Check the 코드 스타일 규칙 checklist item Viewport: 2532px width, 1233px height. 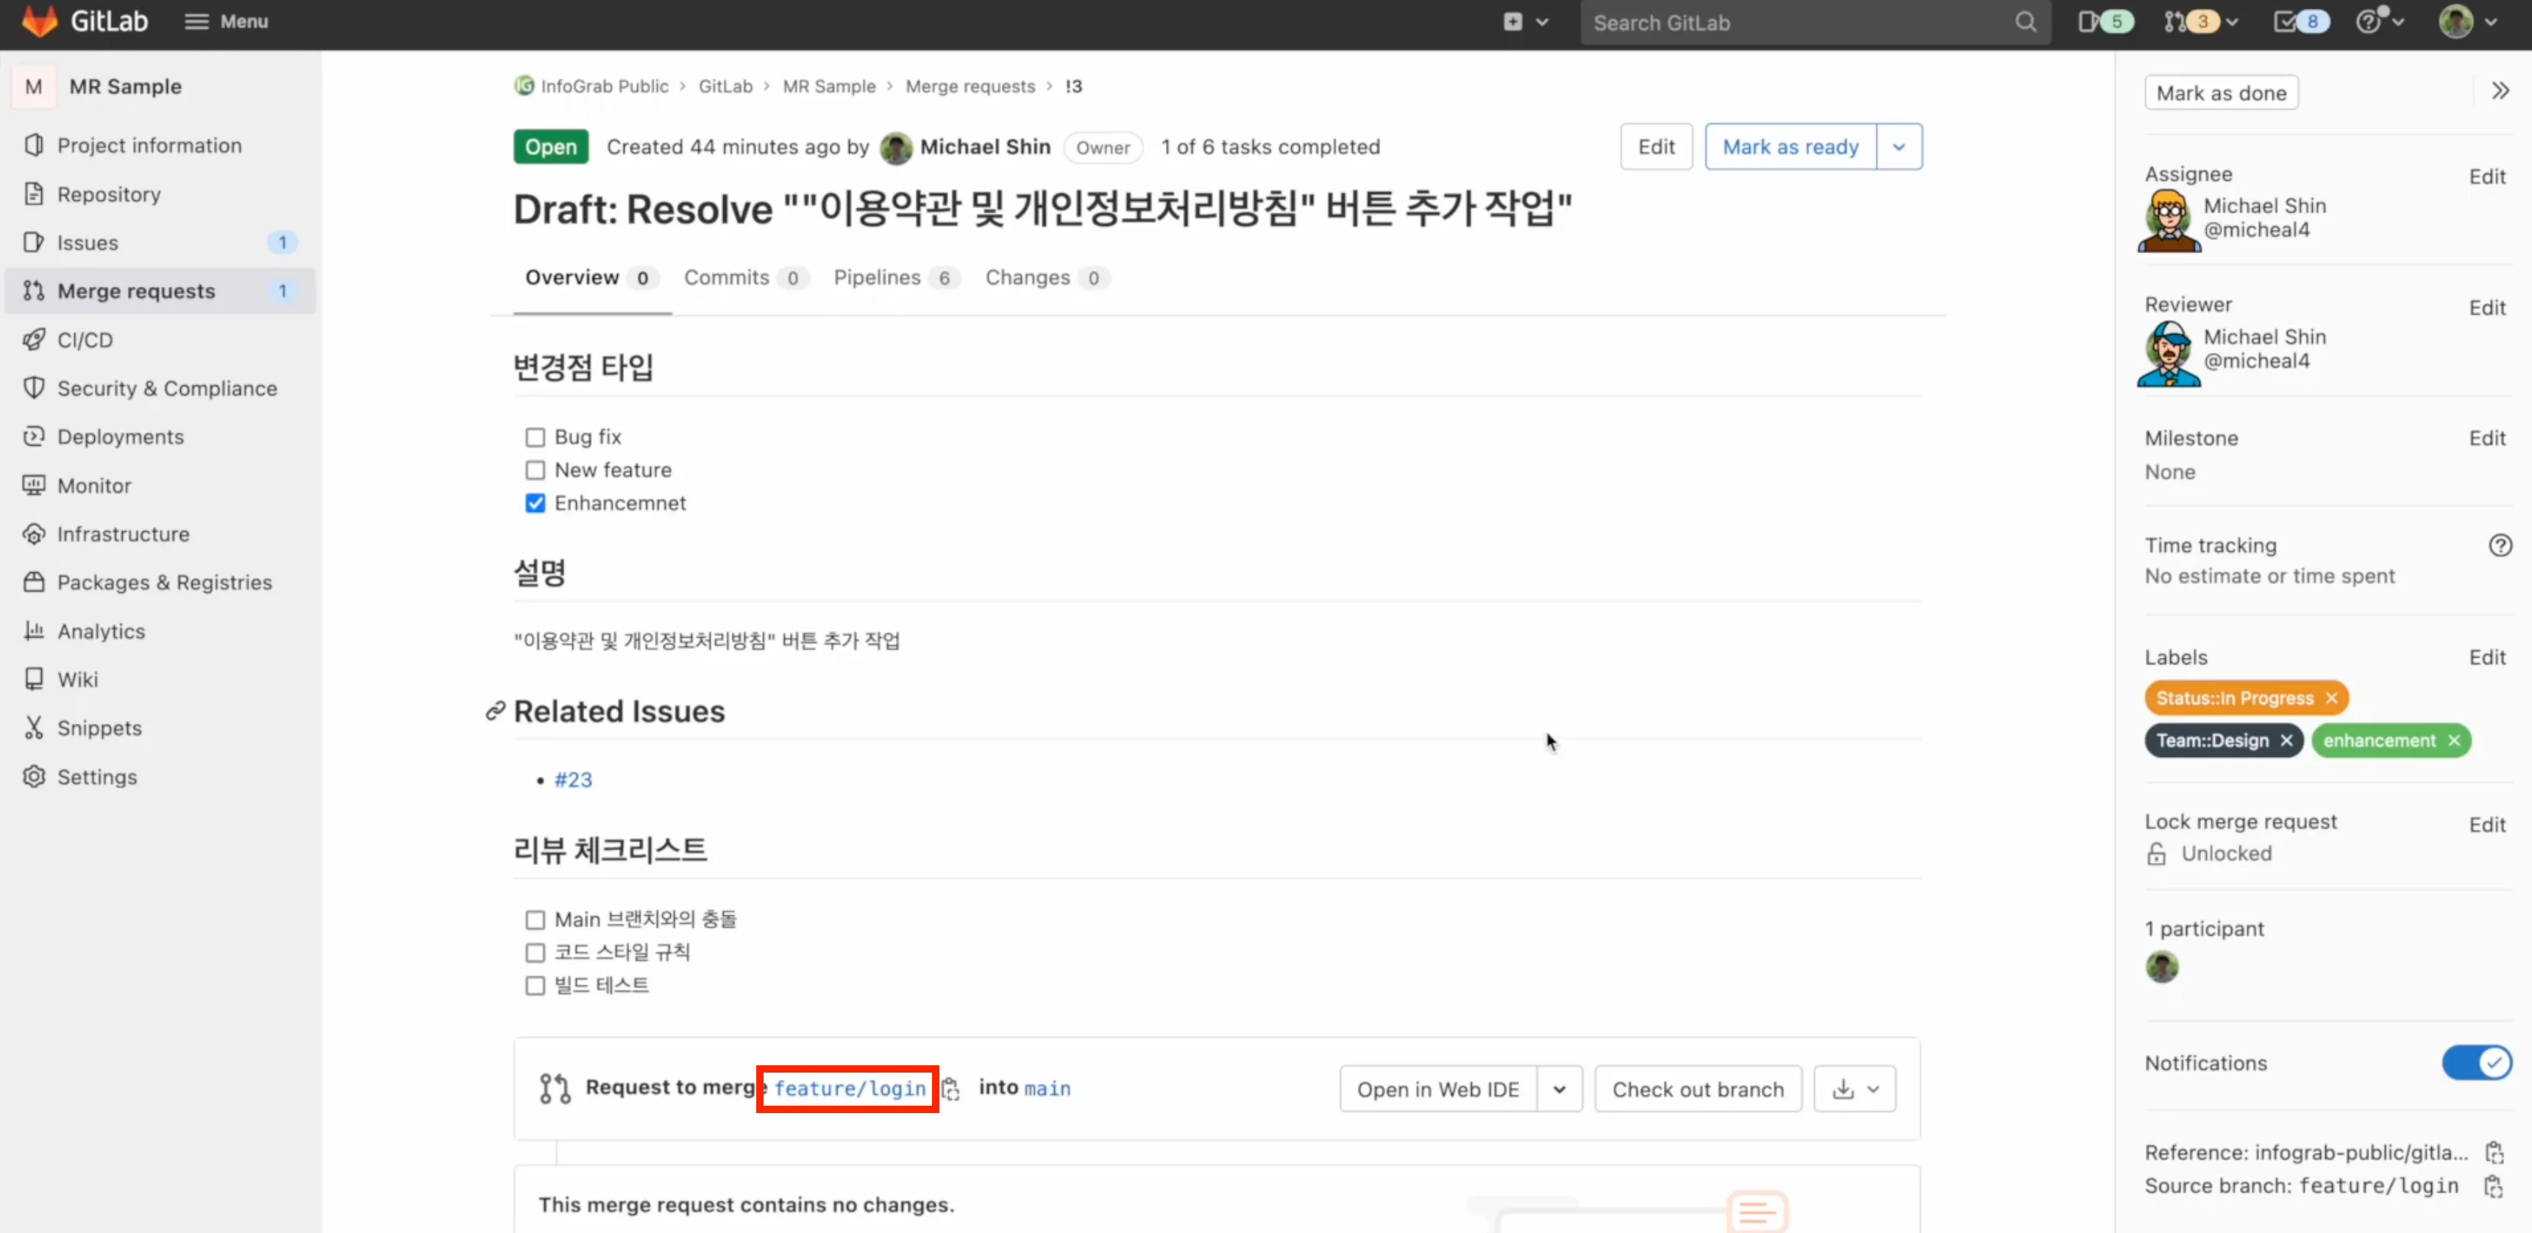(535, 952)
